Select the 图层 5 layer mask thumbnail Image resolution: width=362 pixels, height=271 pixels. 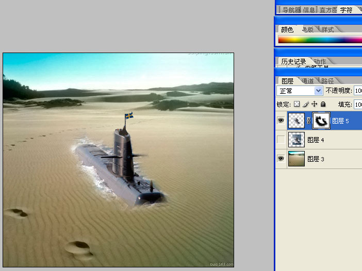pyautogui.click(x=321, y=121)
